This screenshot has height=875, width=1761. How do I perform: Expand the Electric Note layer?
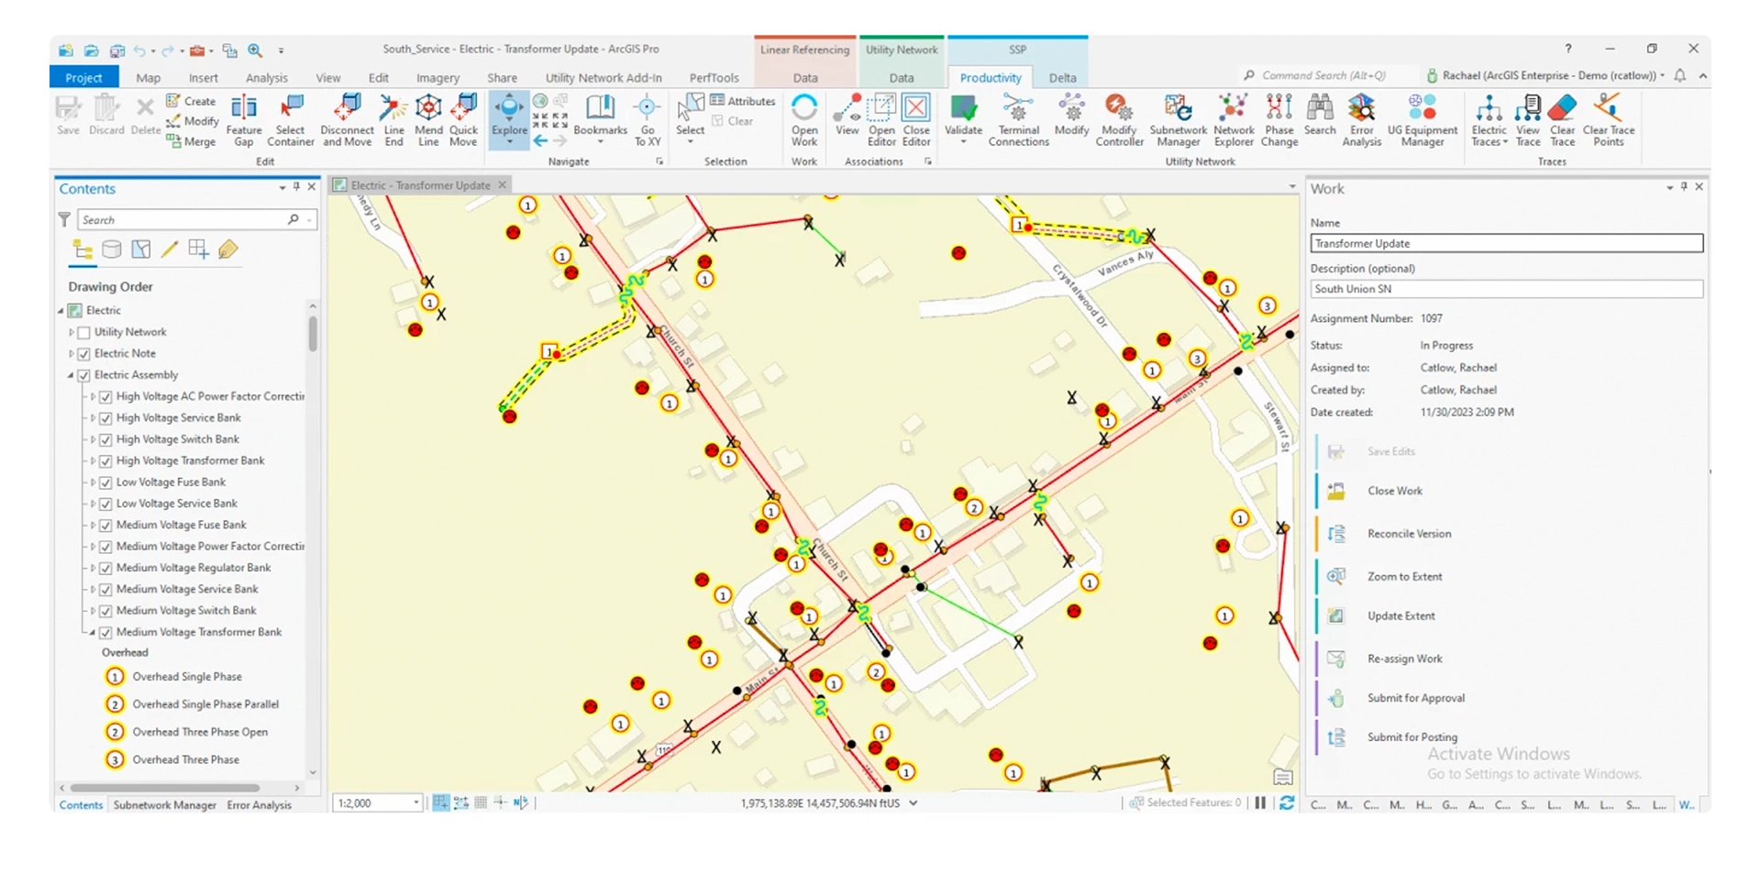(72, 353)
